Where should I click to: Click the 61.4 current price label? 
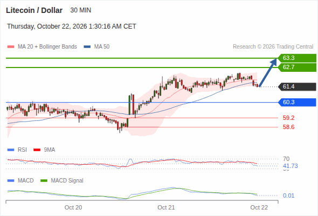point(297,87)
